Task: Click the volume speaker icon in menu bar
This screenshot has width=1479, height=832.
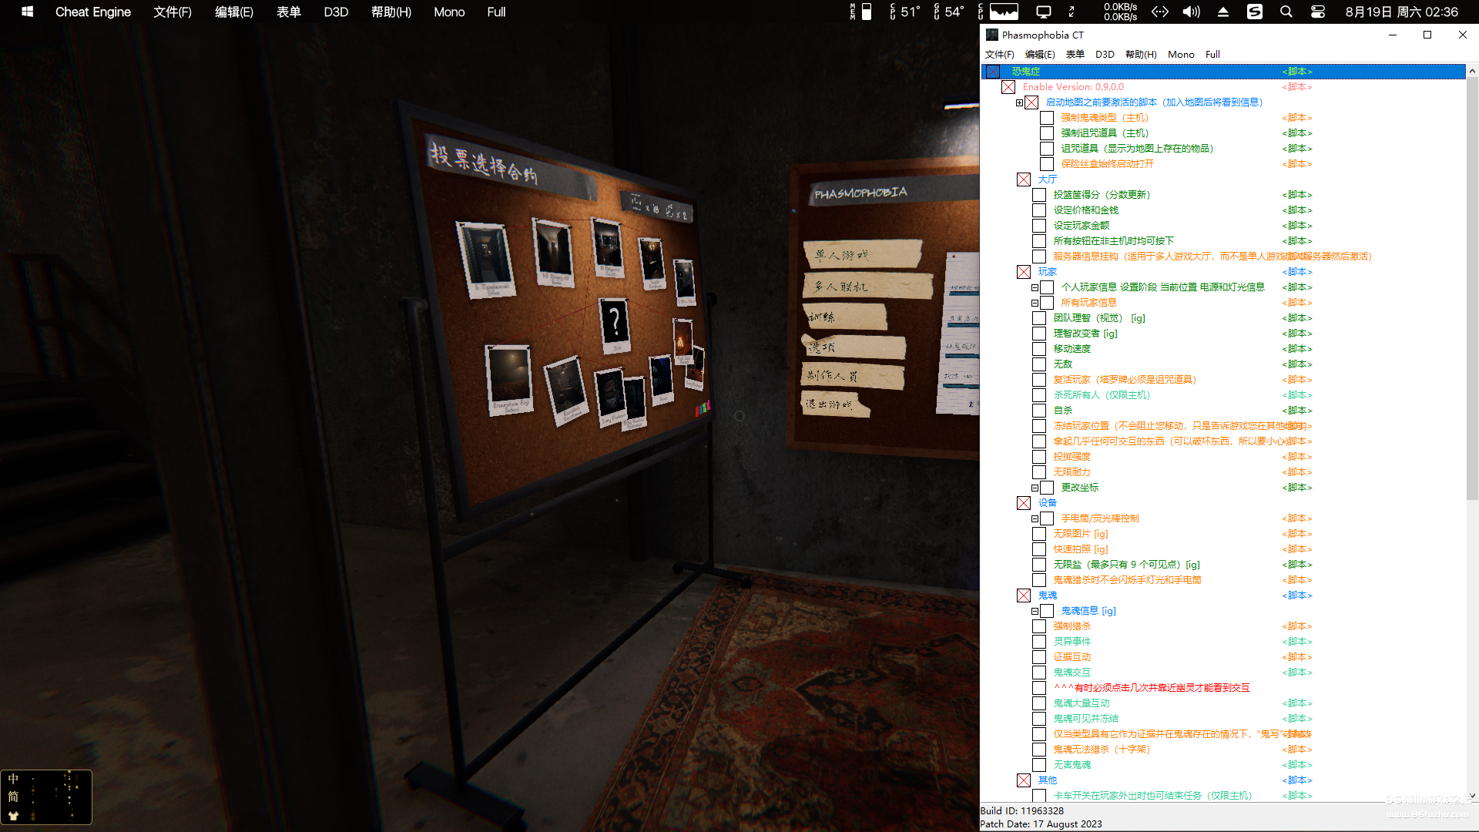Action: click(x=1191, y=12)
